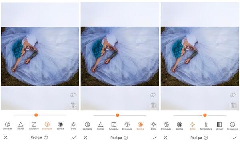The image size is (240, 146).
Task: Tap the photo preview in middle screenshot
Action: [120, 56]
